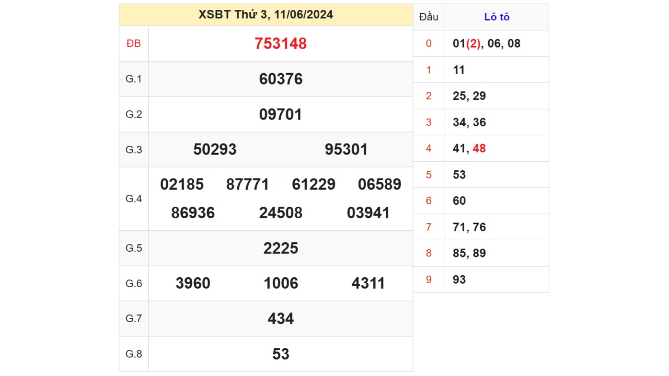
Task: Select lô tô values 01(2), 06, 08
Action: pos(487,43)
